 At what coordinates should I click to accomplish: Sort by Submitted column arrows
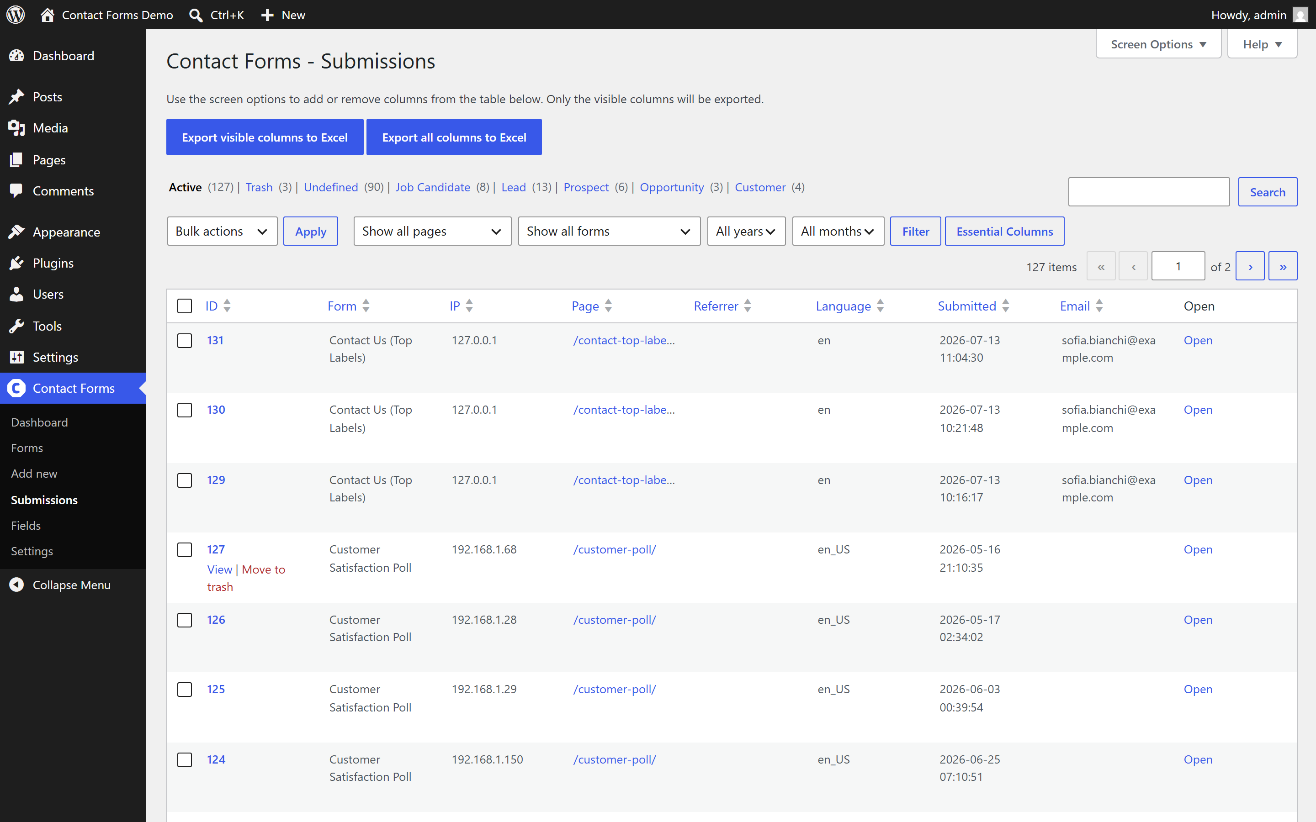pyautogui.click(x=1005, y=306)
